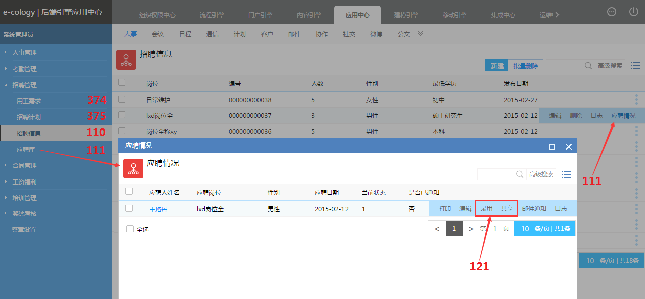Click the 录用 action for applicant

coord(486,209)
